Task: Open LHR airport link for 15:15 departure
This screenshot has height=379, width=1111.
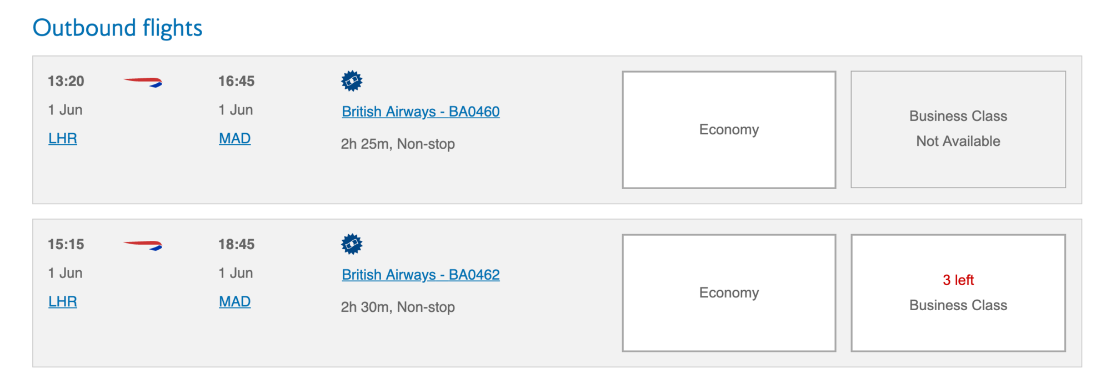Action: 63,301
